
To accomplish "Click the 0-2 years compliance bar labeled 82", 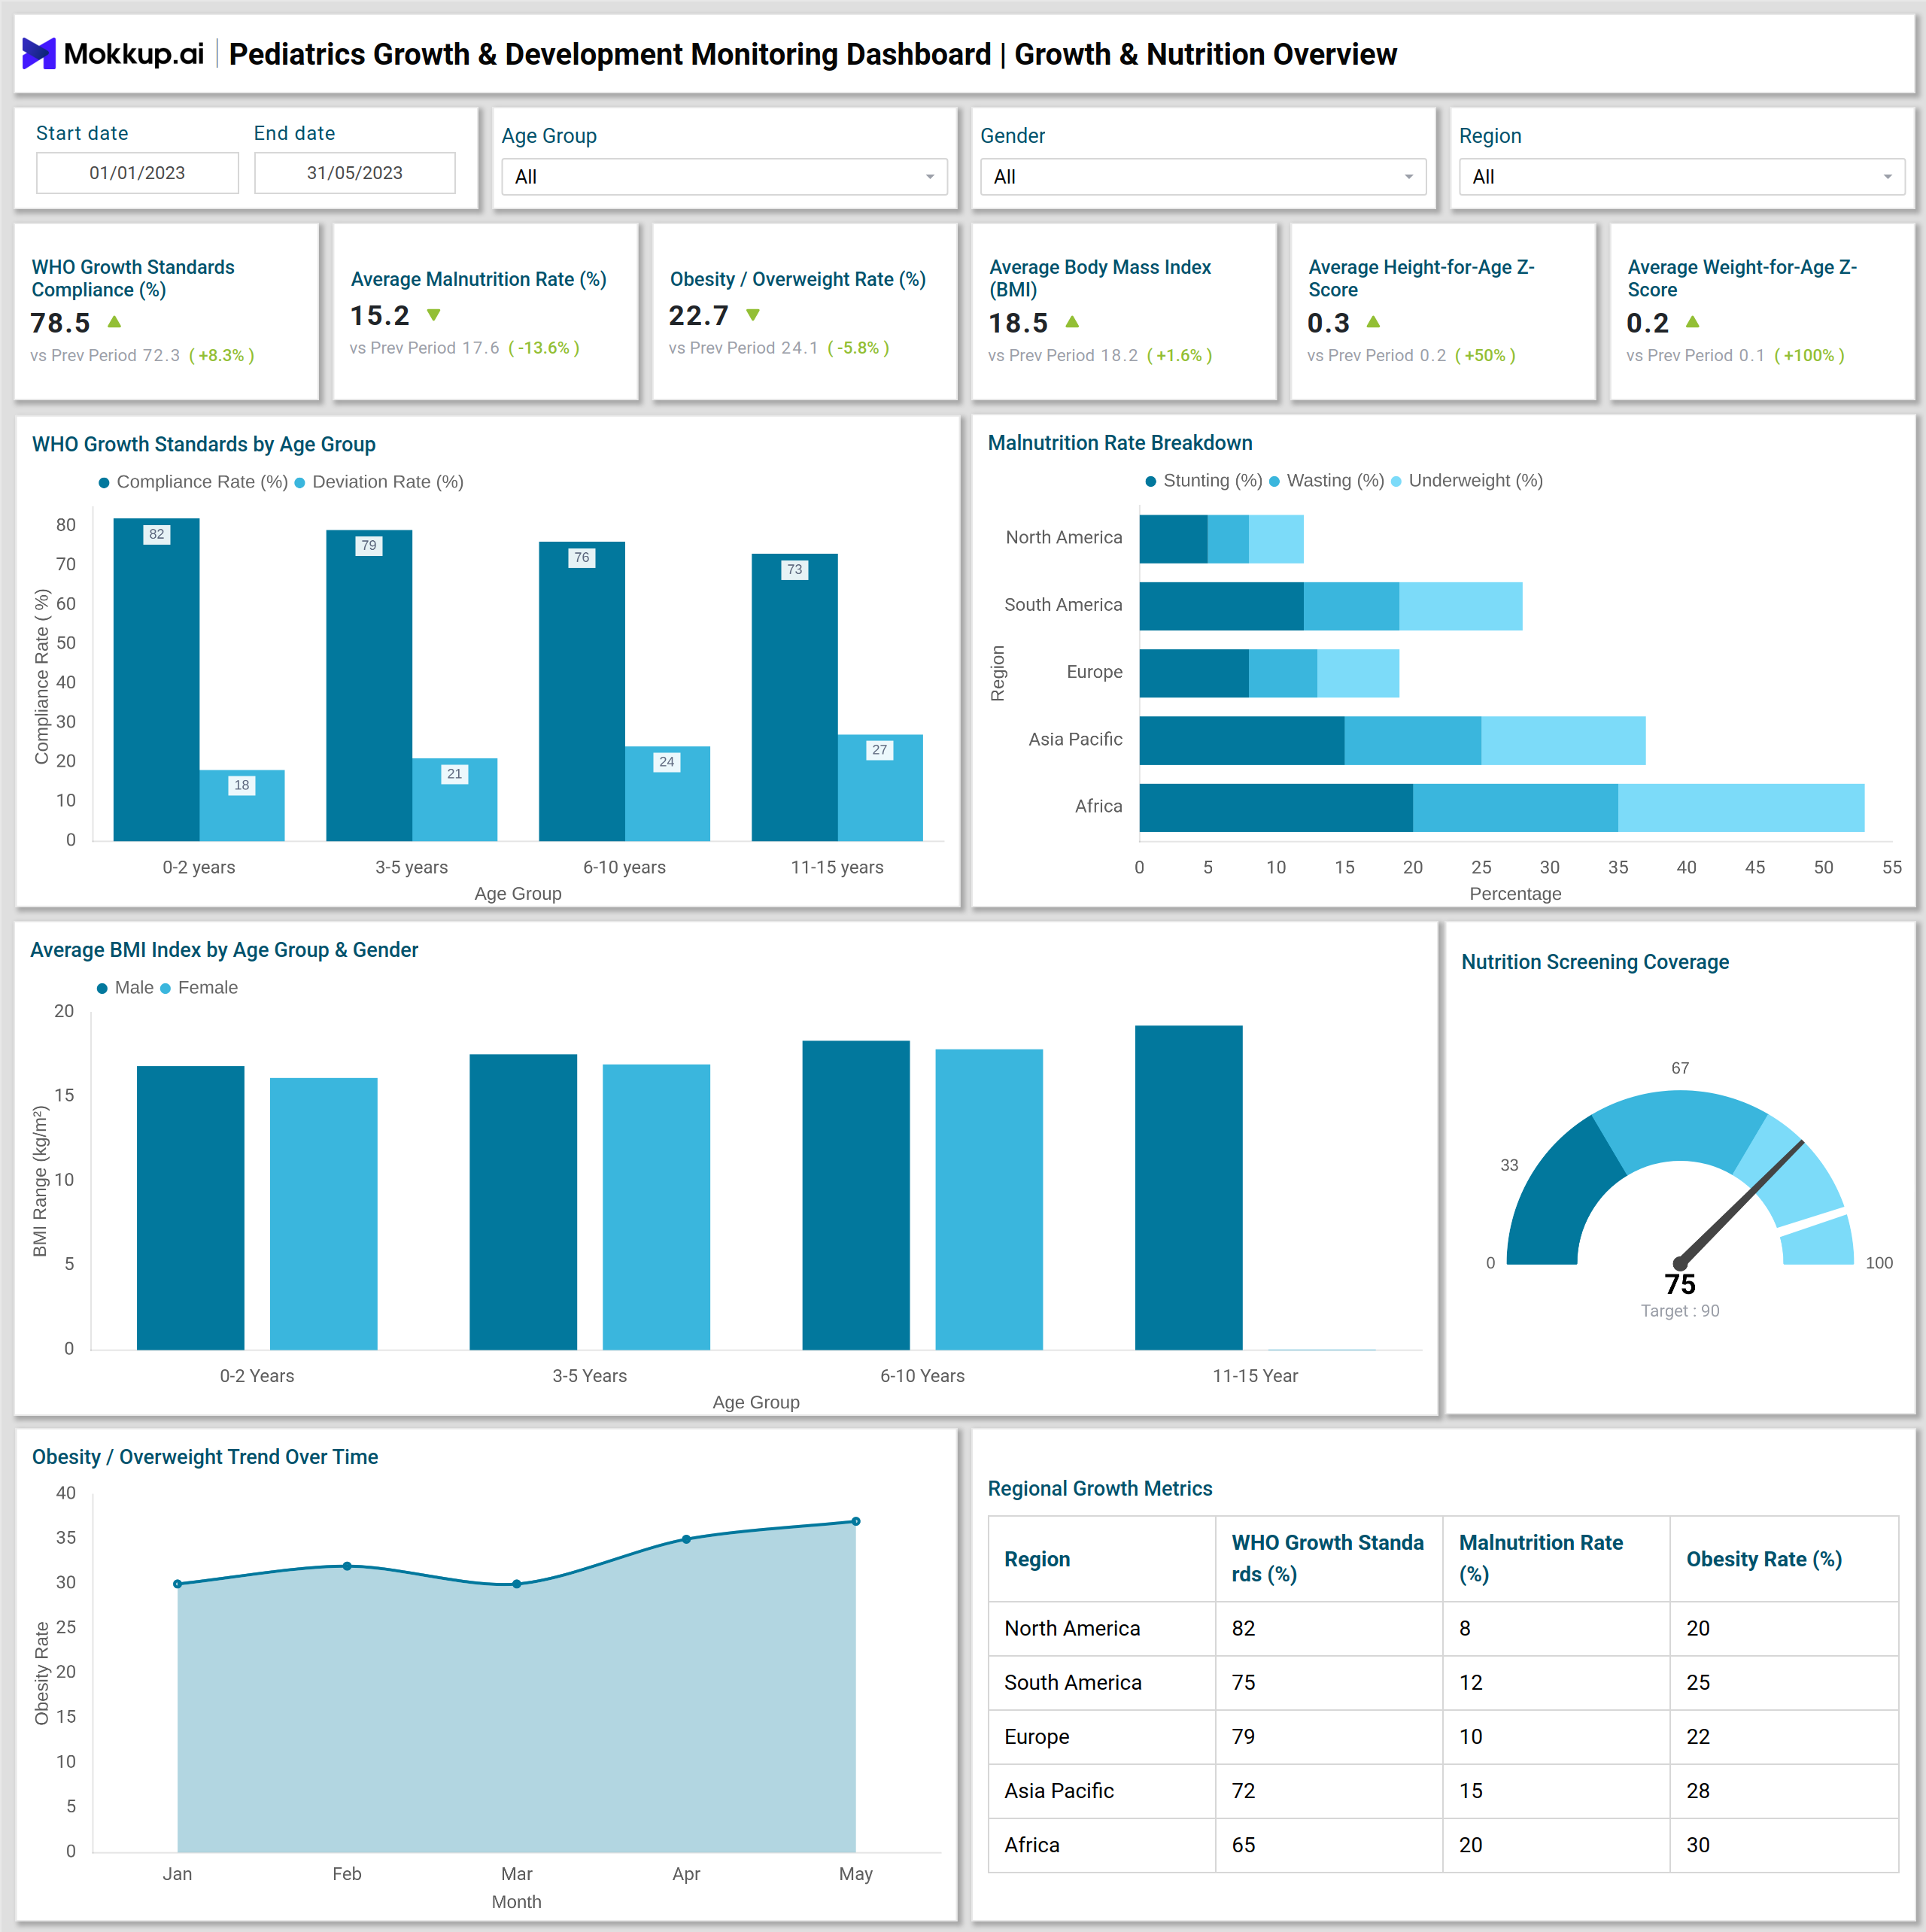I will click(156, 679).
